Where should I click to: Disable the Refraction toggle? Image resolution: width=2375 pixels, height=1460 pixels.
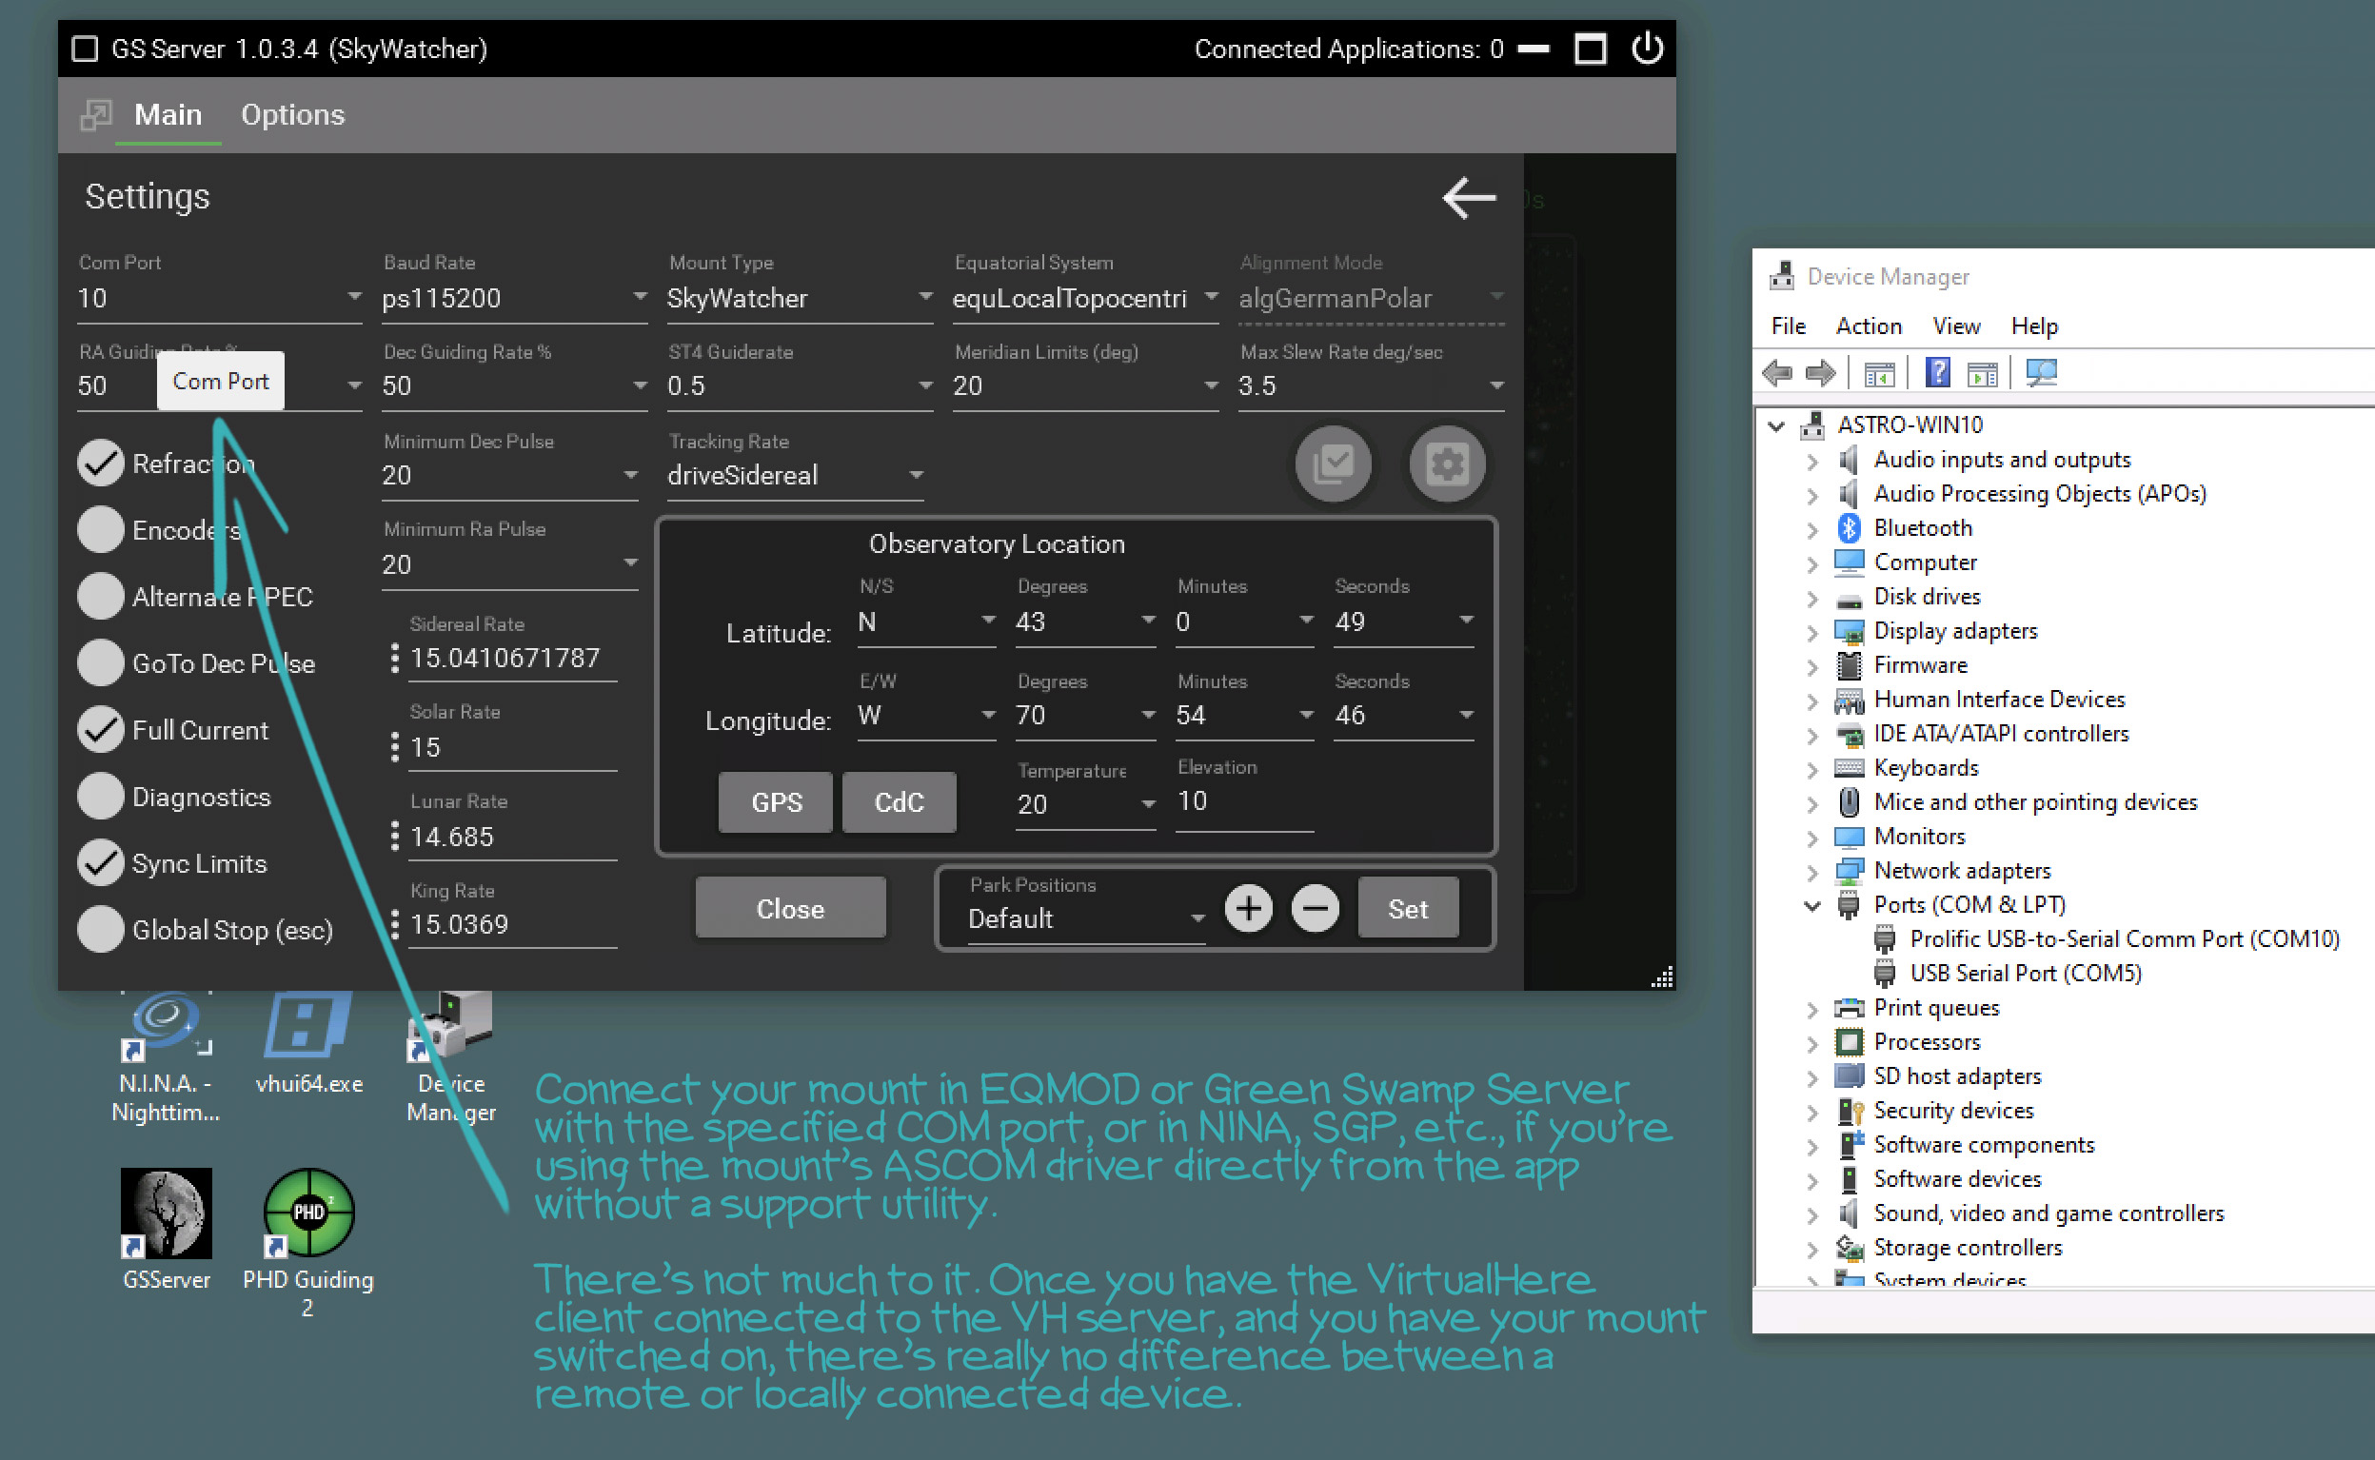[x=100, y=464]
